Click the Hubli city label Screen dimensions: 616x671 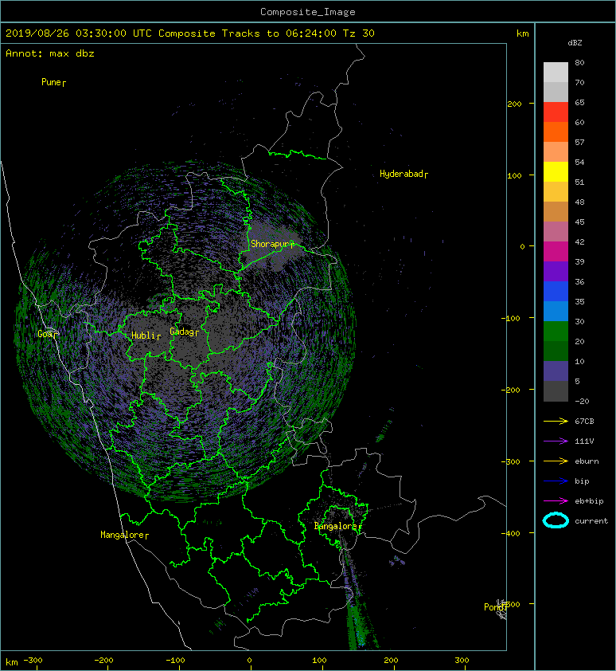146,335
